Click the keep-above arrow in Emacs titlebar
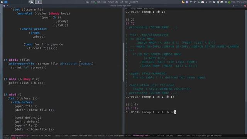 pos(233,6)
